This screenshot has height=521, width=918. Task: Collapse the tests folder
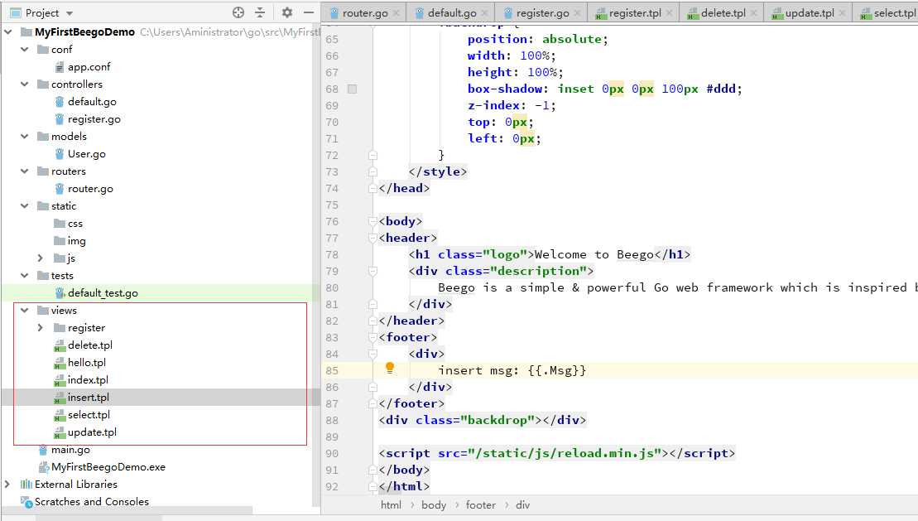pyautogui.click(x=25, y=276)
